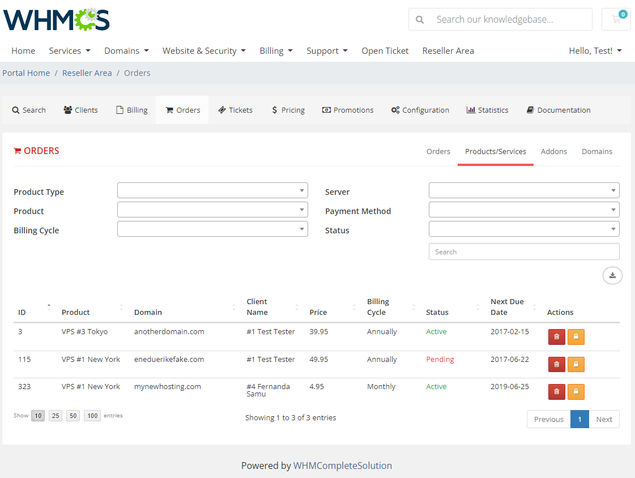Go to page 1 in pagination
635x478 pixels.
click(580, 419)
